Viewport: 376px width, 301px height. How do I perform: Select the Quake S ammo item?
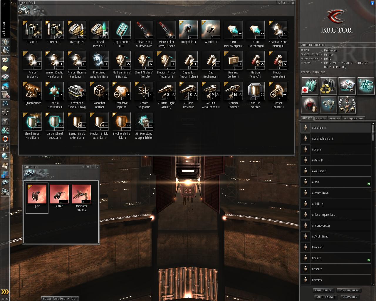tap(32, 32)
